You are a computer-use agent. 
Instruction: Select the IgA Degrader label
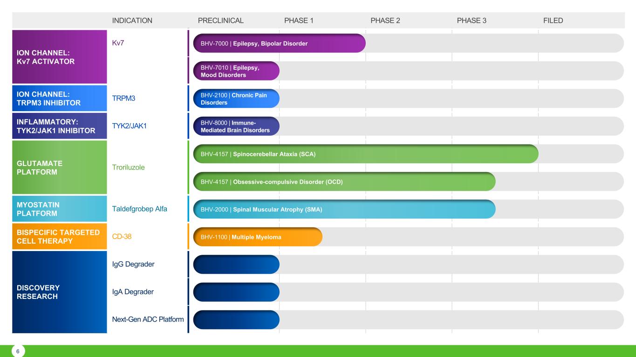(133, 292)
